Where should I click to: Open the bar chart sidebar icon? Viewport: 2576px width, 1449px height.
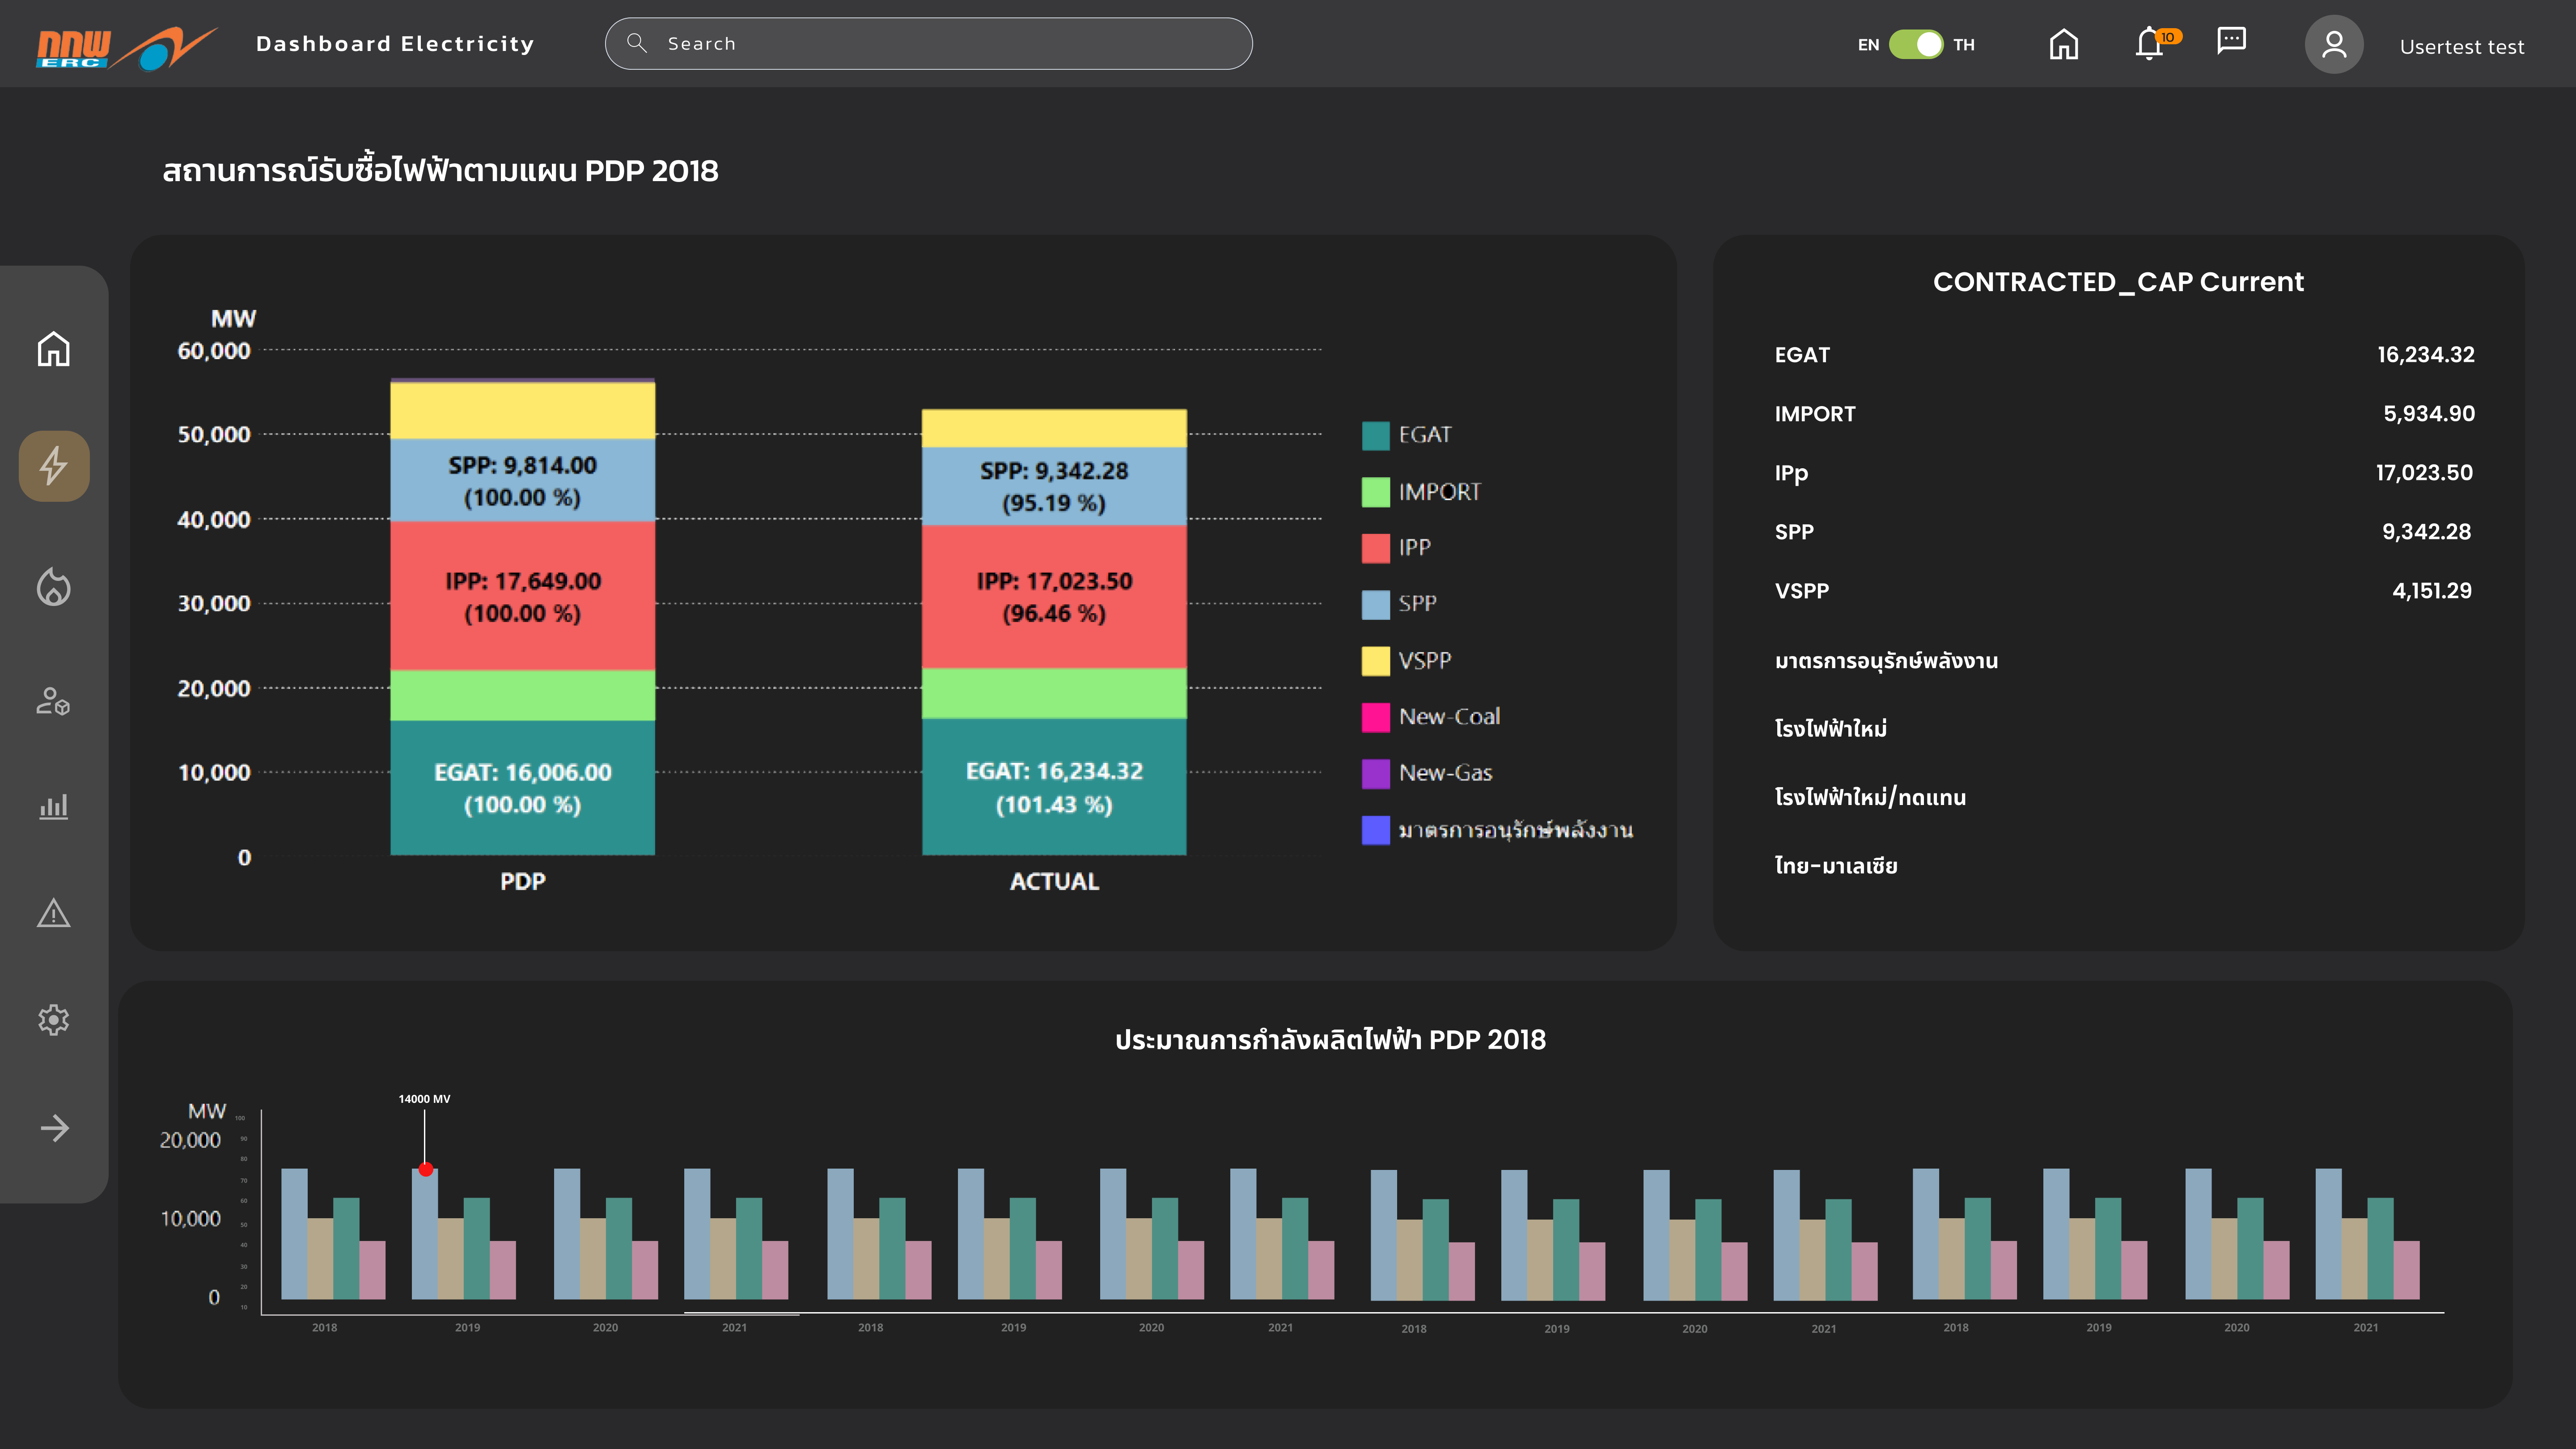[54, 807]
